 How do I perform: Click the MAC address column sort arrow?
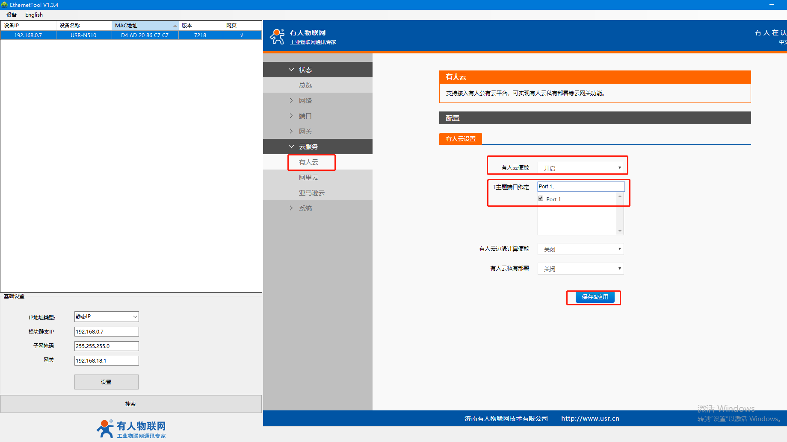coord(175,26)
